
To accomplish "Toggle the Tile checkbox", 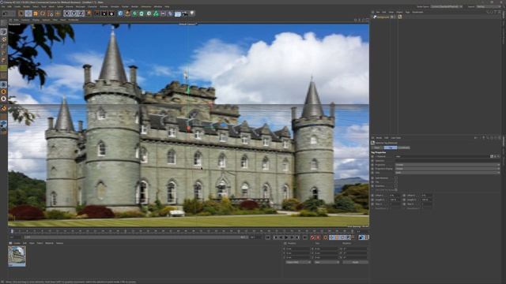I will (396, 182).
